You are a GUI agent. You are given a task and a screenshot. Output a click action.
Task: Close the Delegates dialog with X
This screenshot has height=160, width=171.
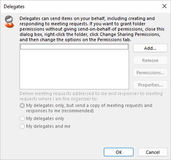click(x=164, y=6)
